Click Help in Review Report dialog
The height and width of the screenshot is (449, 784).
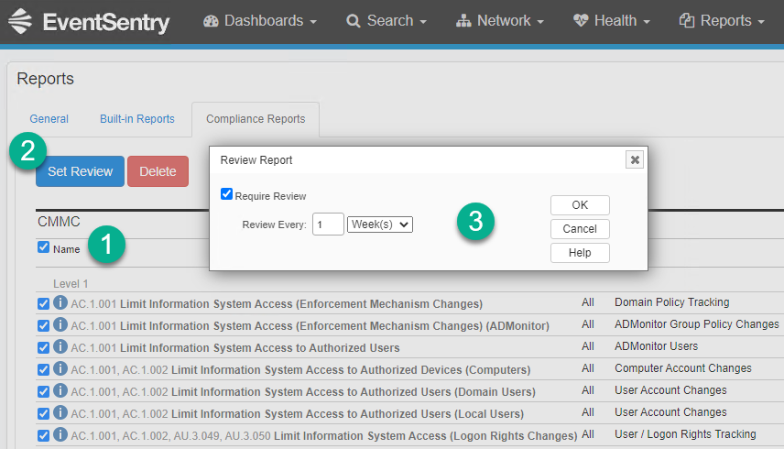pos(580,253)
